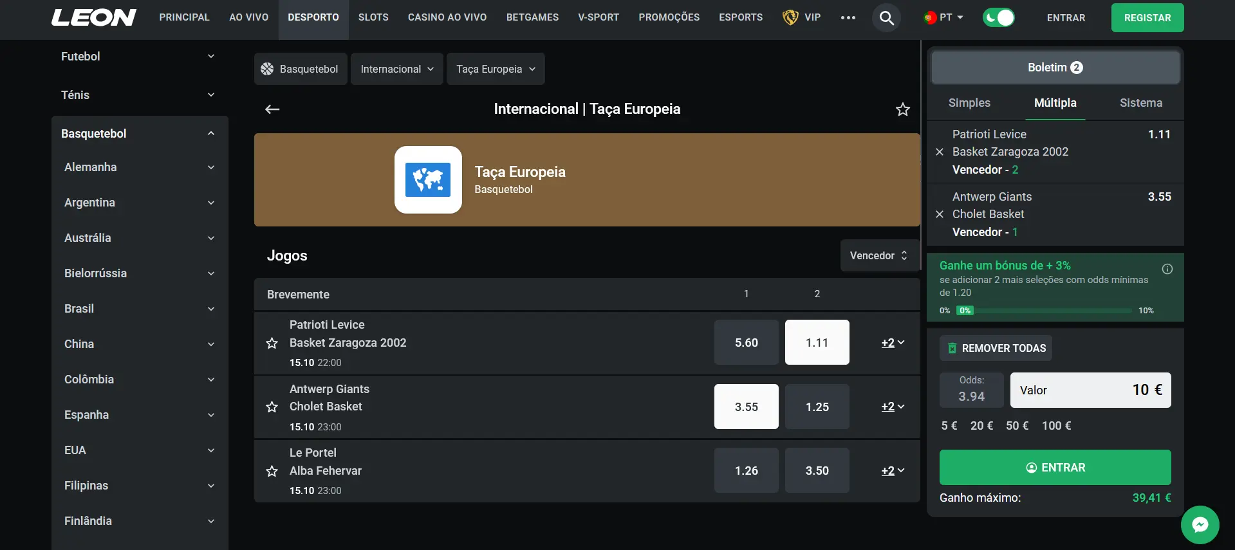Select odds 1.25 for Cholet Basket
The width and height of the screenshot is (1235, 550).
[x=817, y=407]
